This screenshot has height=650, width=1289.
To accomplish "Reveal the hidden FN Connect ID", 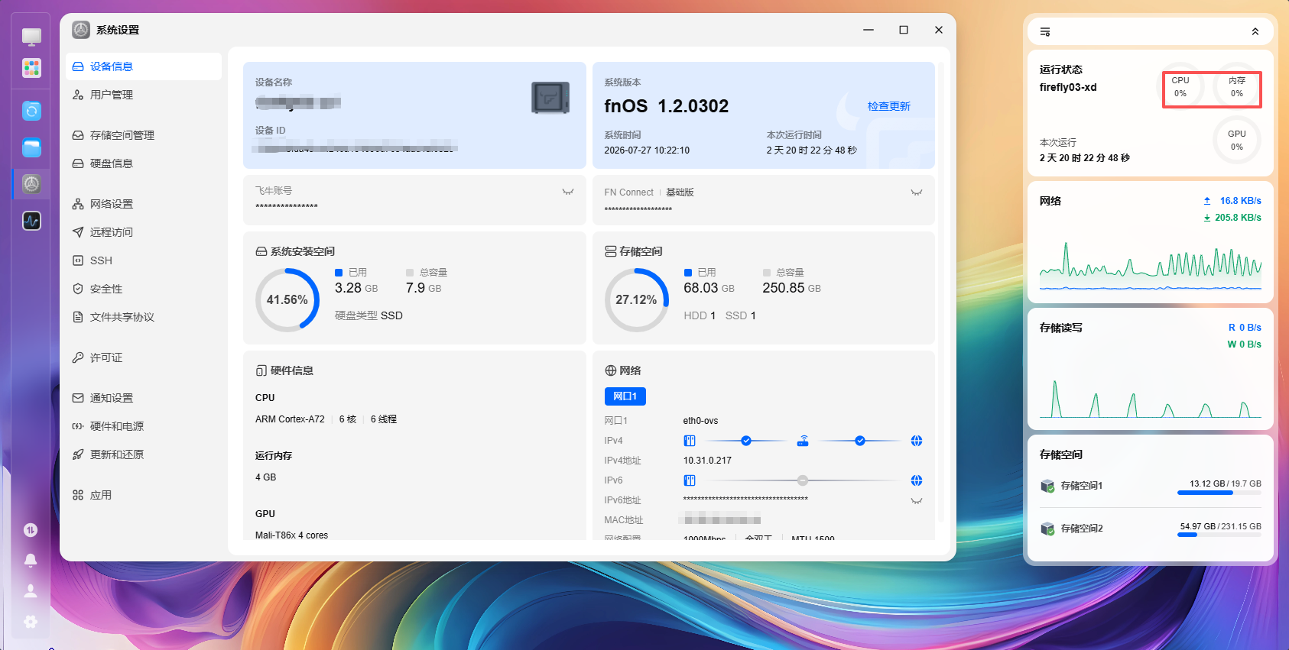I will (917, 192).
